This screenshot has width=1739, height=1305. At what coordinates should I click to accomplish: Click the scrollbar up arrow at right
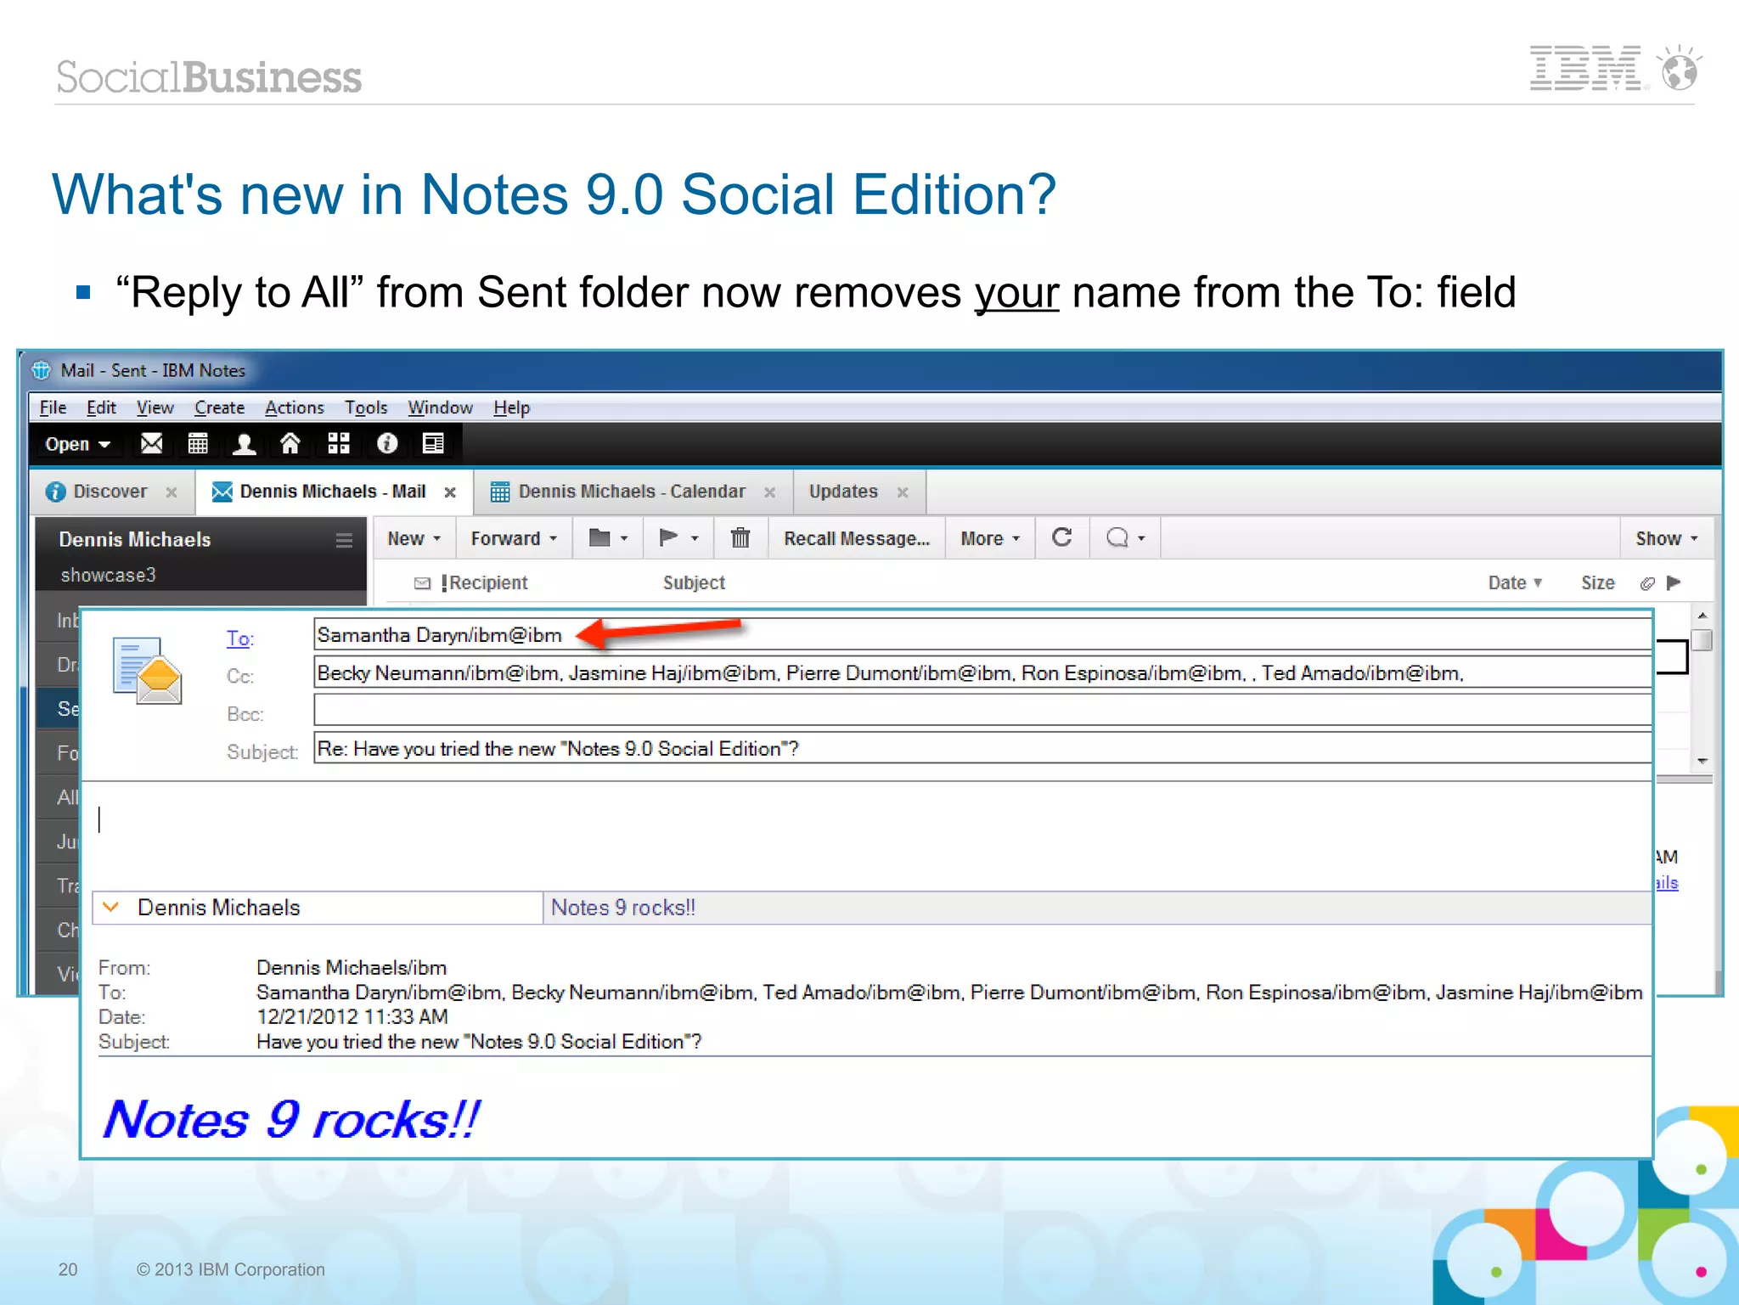1702,616
